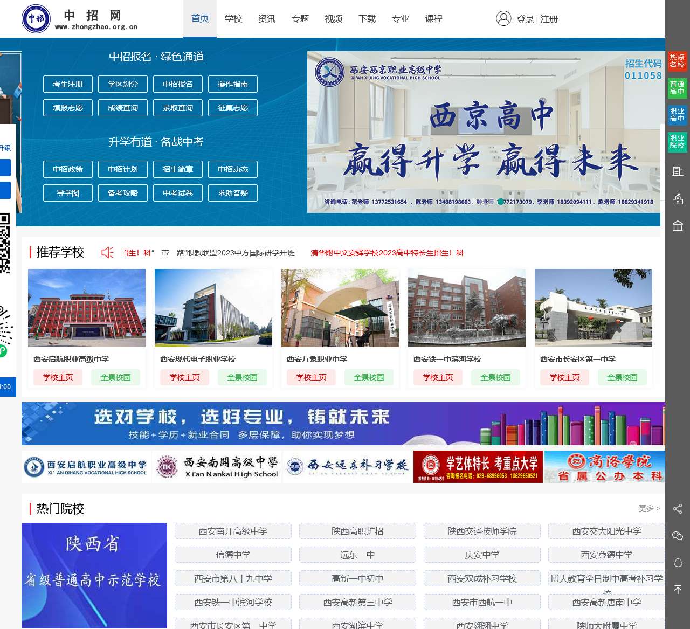690x629 pixels.
Task: Open the 下载 navigation menu
Action: [367, 19]
